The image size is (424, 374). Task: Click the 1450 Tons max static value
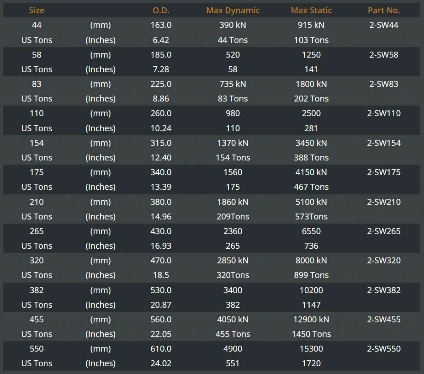311,334
